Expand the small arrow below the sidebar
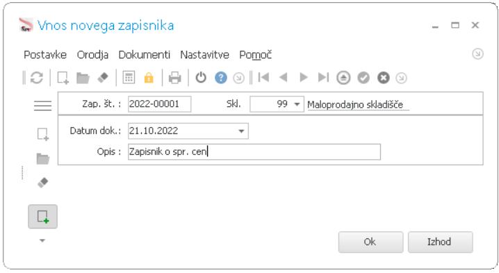Viewport: 499px width, 273px height. (x=42, y=240)
